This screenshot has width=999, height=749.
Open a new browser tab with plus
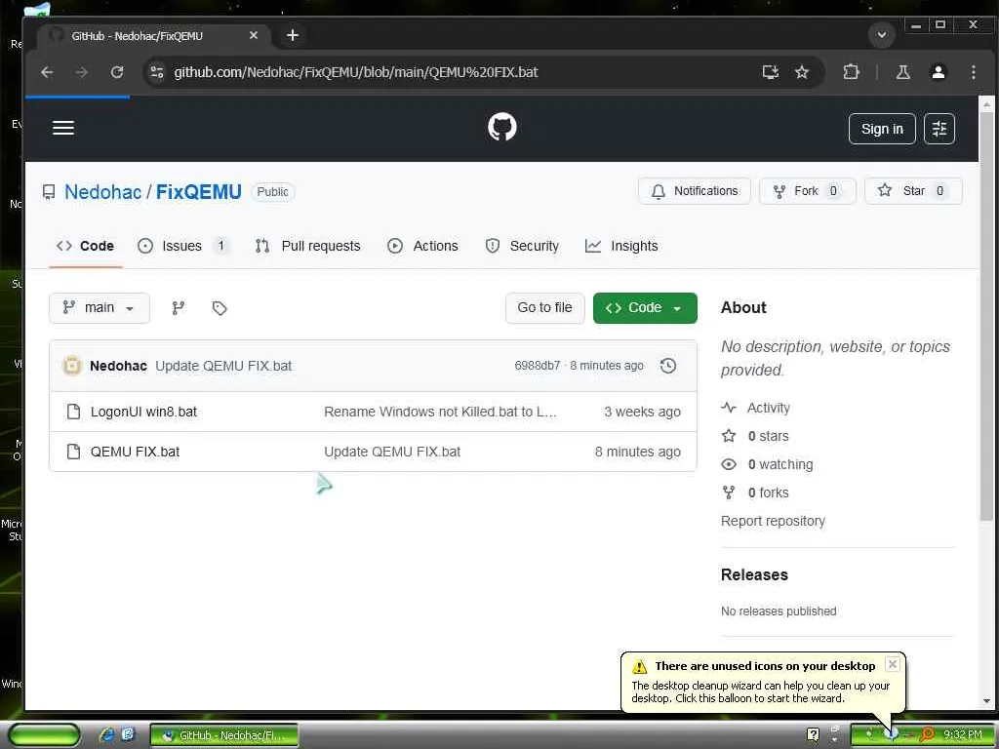click(293, 35)
